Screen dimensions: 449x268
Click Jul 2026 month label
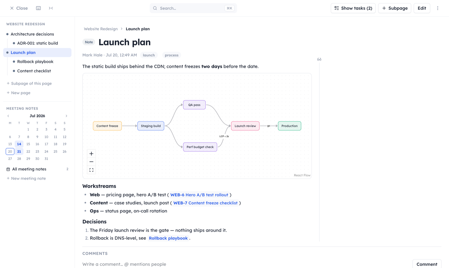click(37, 116)
